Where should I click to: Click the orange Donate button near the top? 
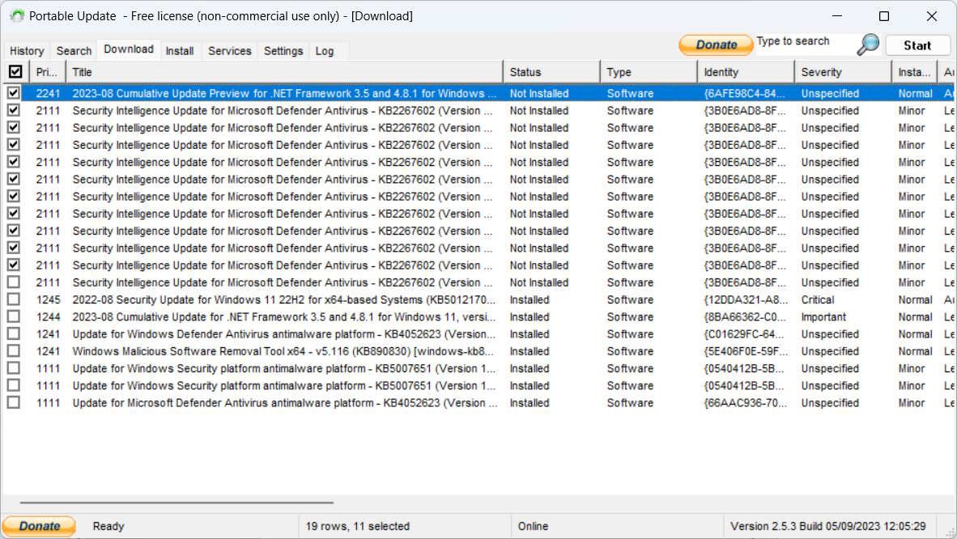click(715, 45)
